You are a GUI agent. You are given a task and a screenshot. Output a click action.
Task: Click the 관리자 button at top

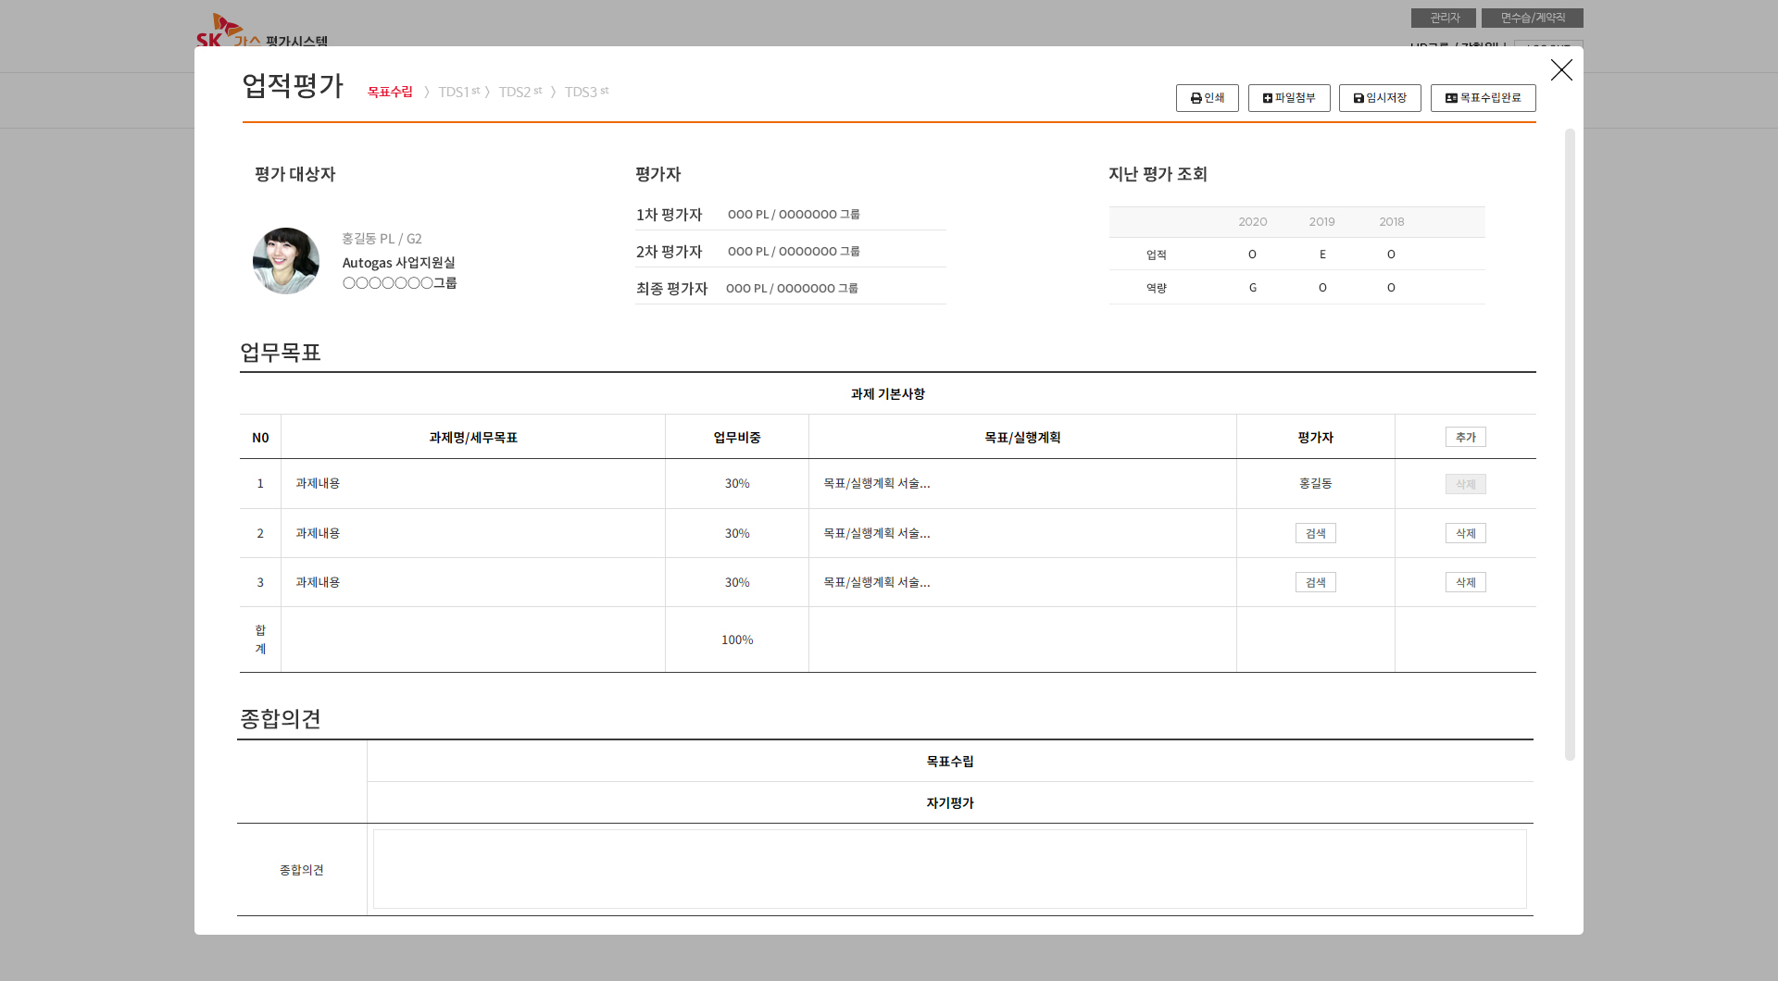(x=1443, y=18)
